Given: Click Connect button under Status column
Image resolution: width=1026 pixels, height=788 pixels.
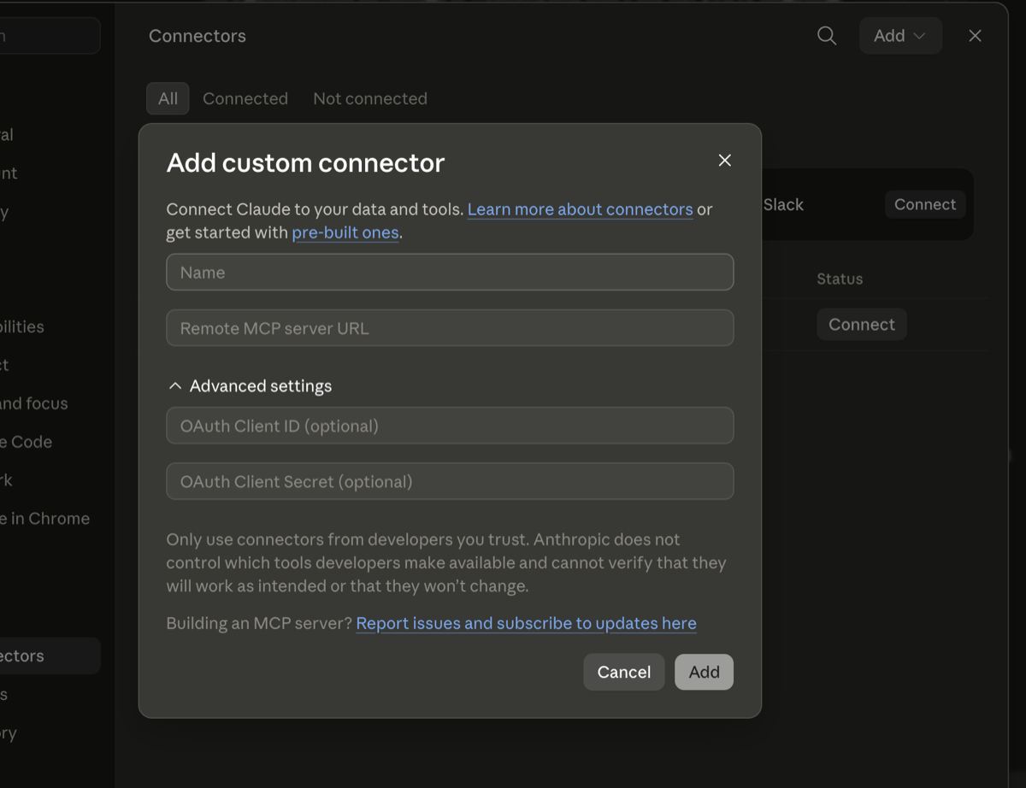Looking at the screenshot, I should tap(862, 325).
